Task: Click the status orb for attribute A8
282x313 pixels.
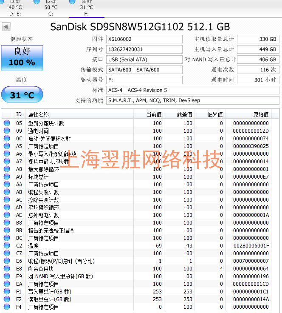Action: coord(7,169)
